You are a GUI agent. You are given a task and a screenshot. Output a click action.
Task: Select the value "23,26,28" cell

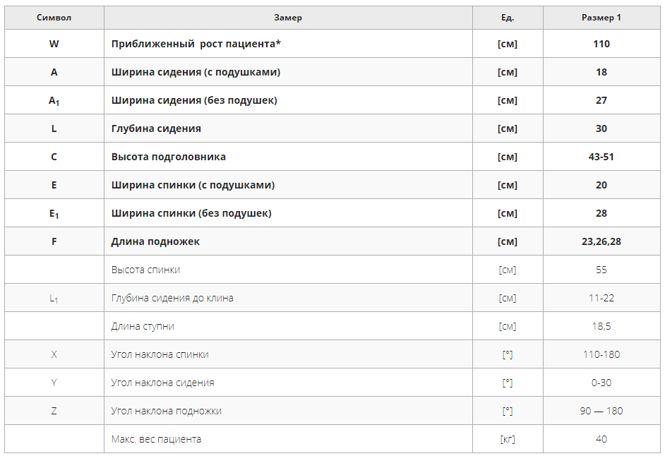point(601,241)
